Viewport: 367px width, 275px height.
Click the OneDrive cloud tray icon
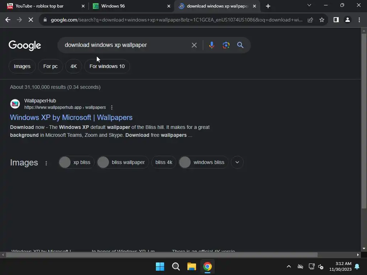pos(300,266)
